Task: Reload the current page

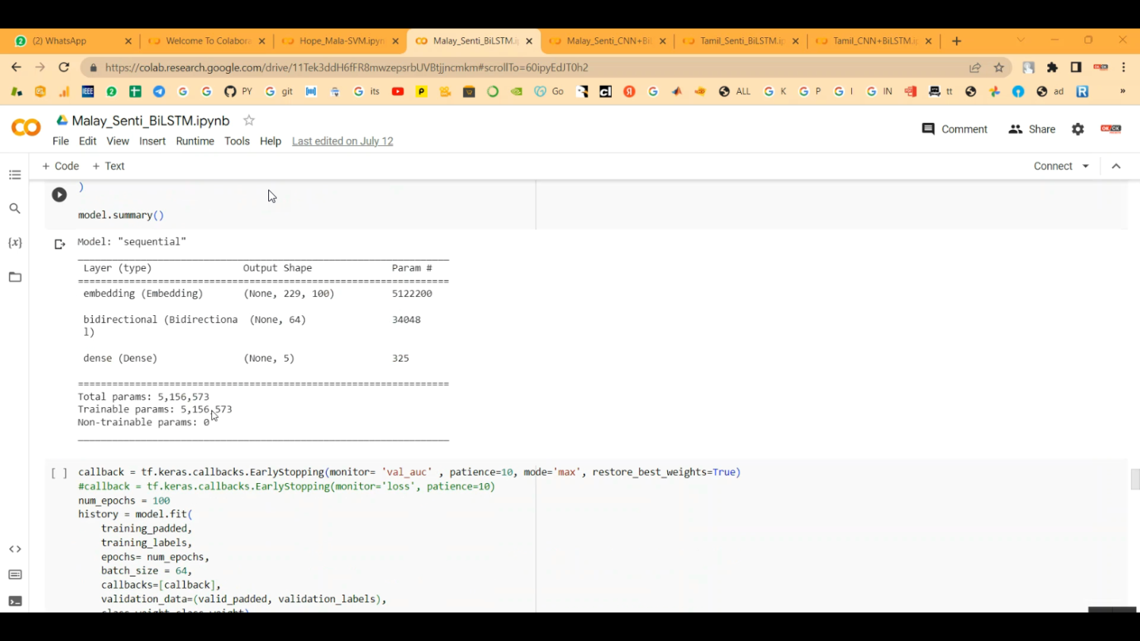Action: coord(64,67)
